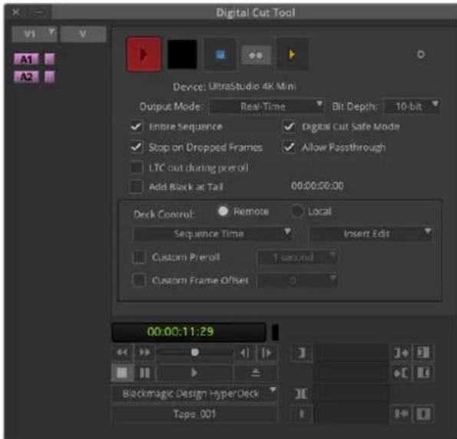457x439 pixels.
Task: Toggle the A2 audio track button
Action: tap(26, 77)
